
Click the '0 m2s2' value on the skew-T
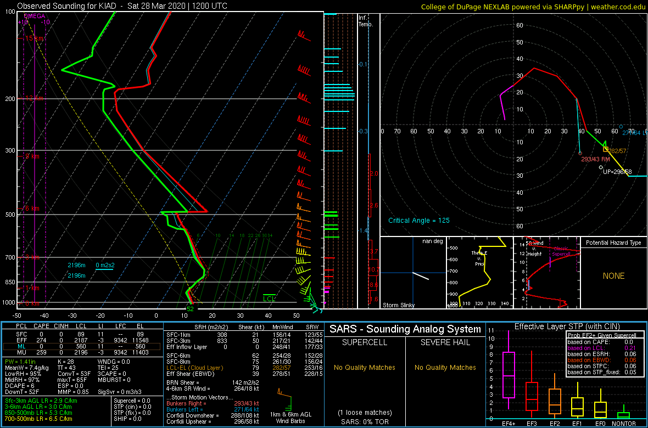105,265
